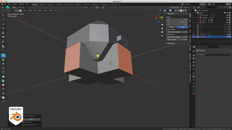Adjust the Mean Crease slider
The height and width of the screenshot is (130, 232).
[x=177, y=39]
